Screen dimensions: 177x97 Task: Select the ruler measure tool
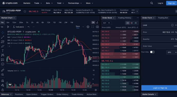3,70
